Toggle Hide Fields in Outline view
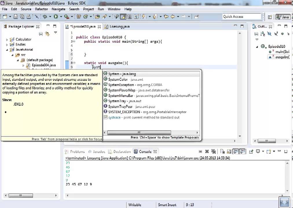The width and height of the screenshot is (293, 208). tap(269, 34)
